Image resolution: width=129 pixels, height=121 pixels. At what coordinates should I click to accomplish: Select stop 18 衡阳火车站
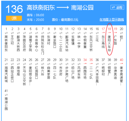point(109,44)
